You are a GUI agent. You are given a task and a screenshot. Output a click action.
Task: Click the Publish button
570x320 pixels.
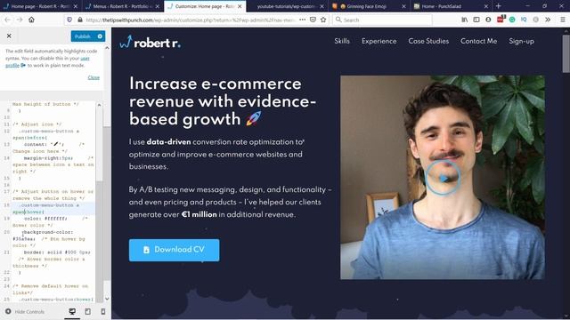(83, 36)
